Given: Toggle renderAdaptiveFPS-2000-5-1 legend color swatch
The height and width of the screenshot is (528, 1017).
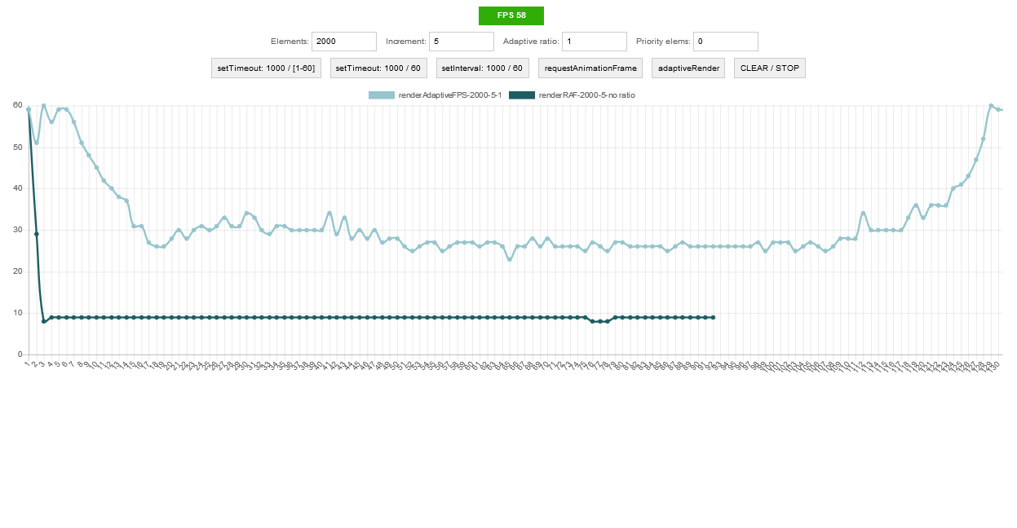Looking at the screenshot, I should tap(382, 95).
